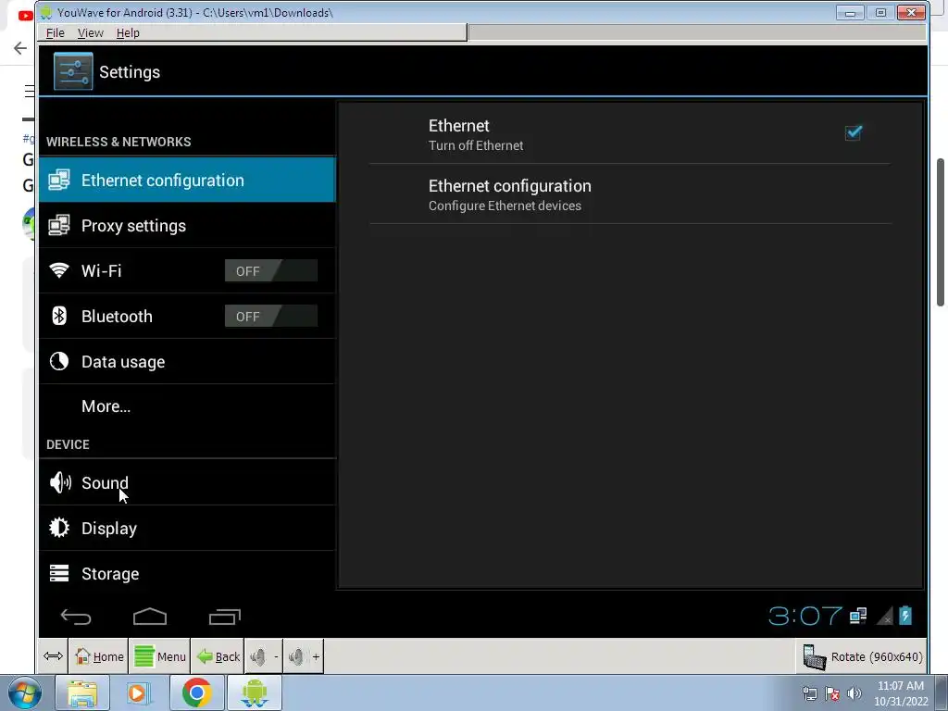The height and width of the screenshot is (711, 948).
Task: Lower volume with the speaker minus button
Action: click(x=264, y=656)
